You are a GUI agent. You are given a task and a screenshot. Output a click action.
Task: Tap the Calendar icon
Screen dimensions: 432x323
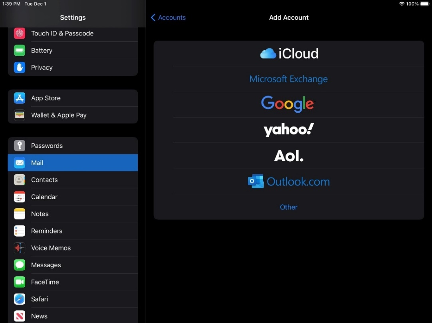[x=20, y=197]
